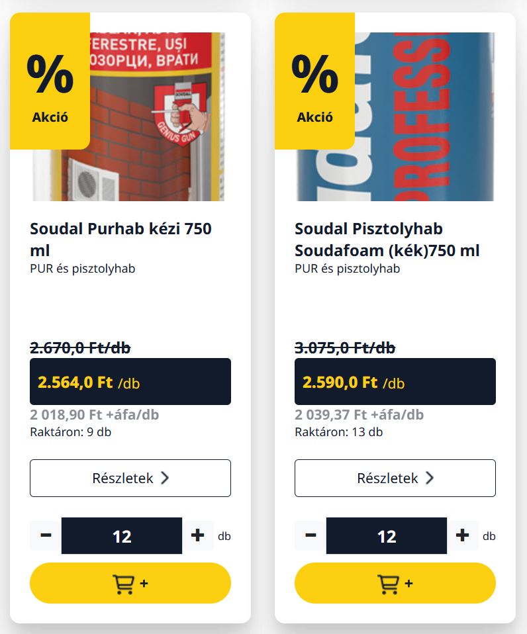The height and width of the screenshot is (634, 527).
Task: Click the 2.590,0 Ft sale price box
Action: tap(395, 381)
